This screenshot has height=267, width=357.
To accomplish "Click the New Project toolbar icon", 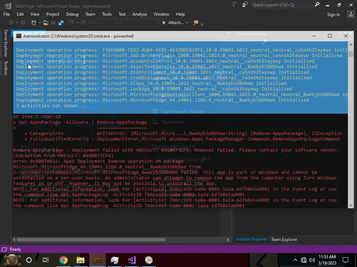I will pos(34,23).
